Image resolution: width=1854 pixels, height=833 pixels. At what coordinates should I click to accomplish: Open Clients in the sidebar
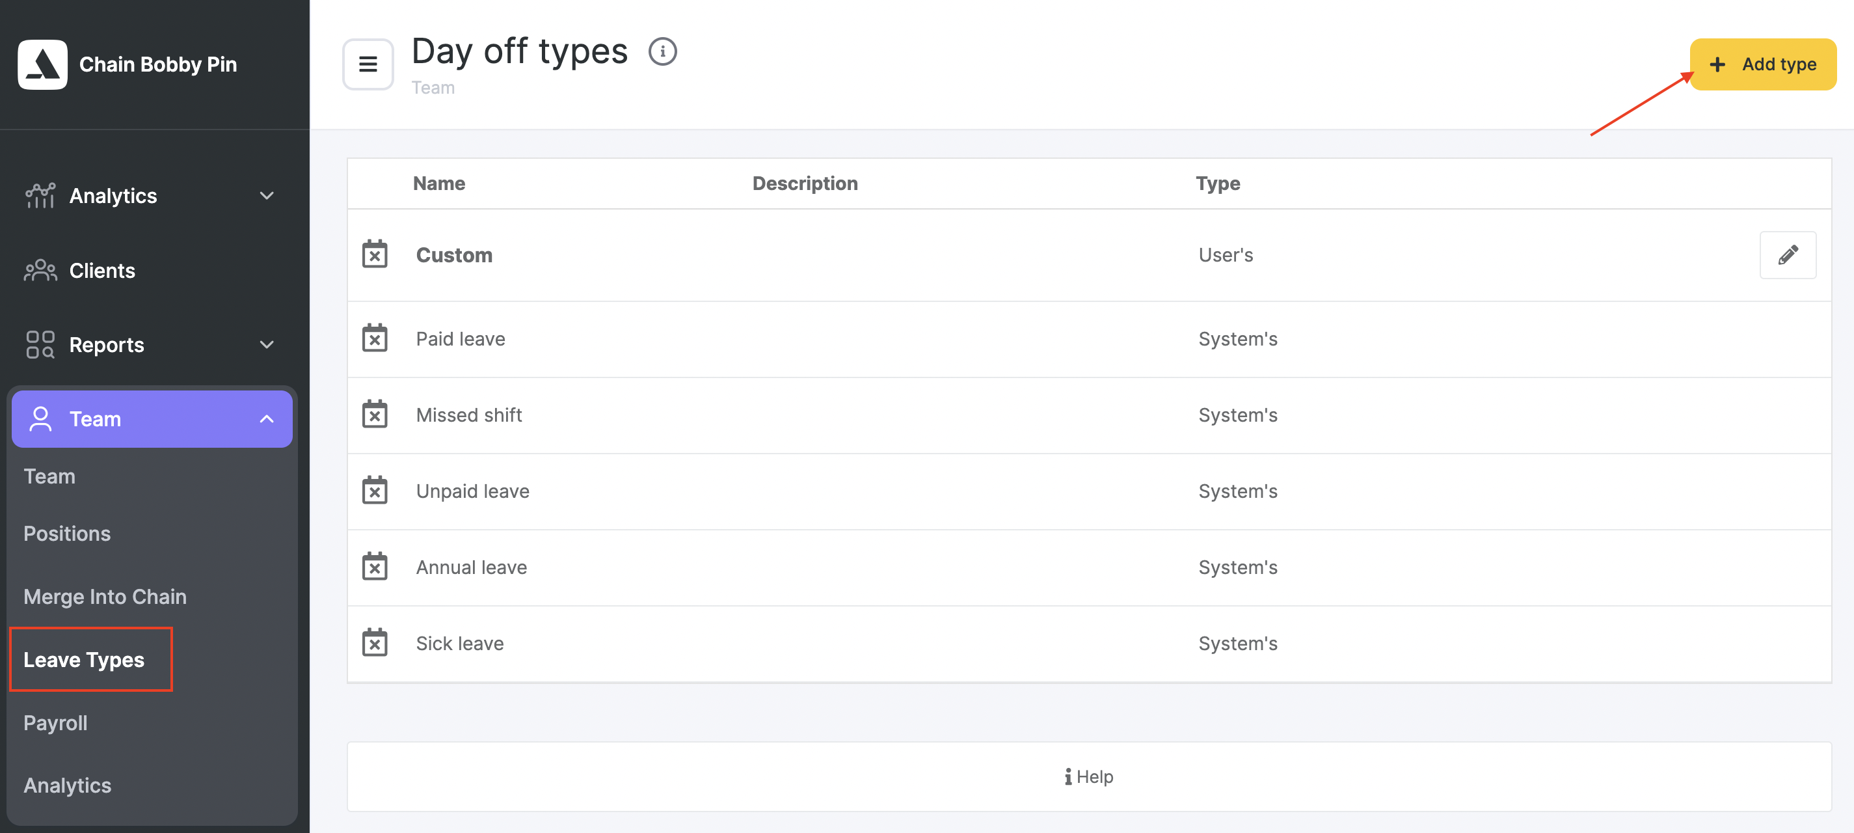coord(101,271)
